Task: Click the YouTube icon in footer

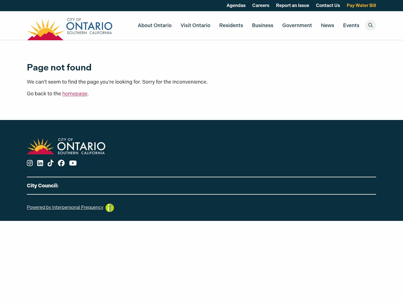Action: coord(73,163)
